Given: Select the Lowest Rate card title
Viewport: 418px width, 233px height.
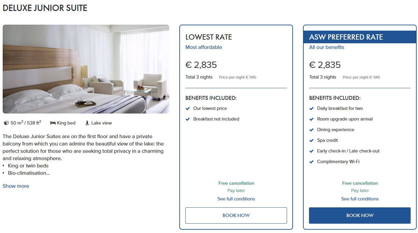Looking at the screenshot, I should [209, 37].
